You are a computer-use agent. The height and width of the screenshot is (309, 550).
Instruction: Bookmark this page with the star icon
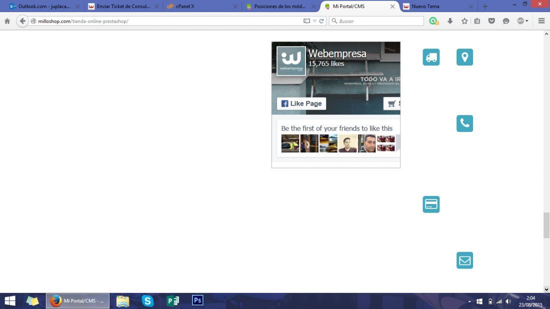coord(464,21)
